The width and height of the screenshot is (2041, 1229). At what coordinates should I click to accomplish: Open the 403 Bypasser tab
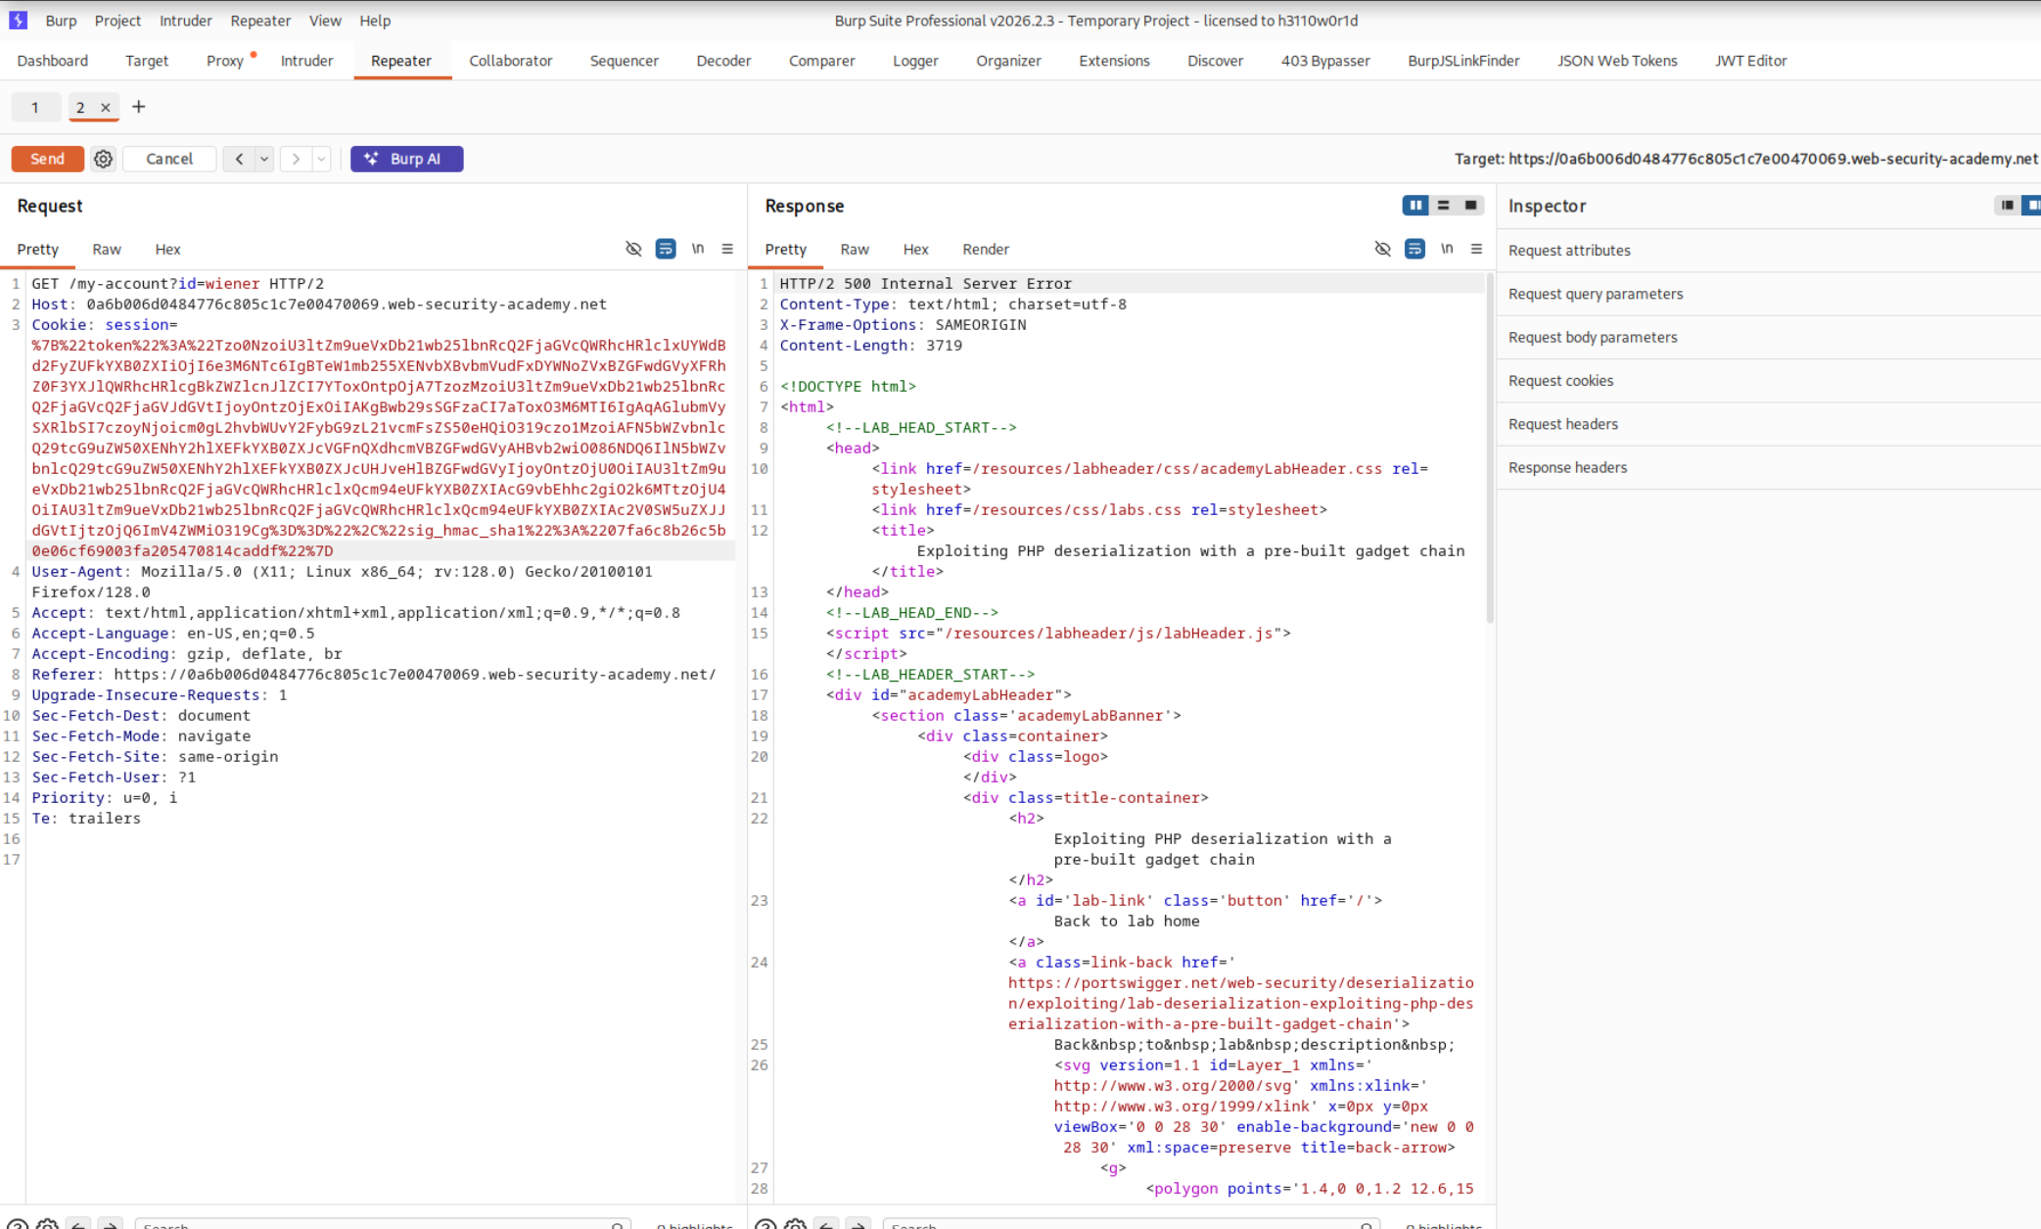click(x=1325, y=61)
